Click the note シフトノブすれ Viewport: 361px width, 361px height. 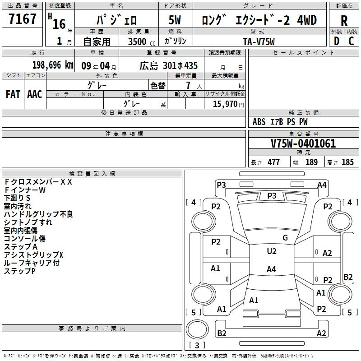[28, 222]
